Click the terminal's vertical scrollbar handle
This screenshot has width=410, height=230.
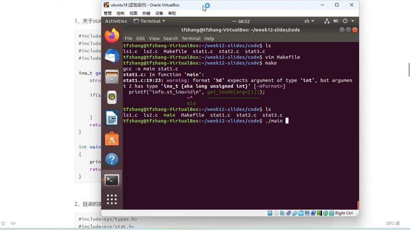tap(358, 205)
